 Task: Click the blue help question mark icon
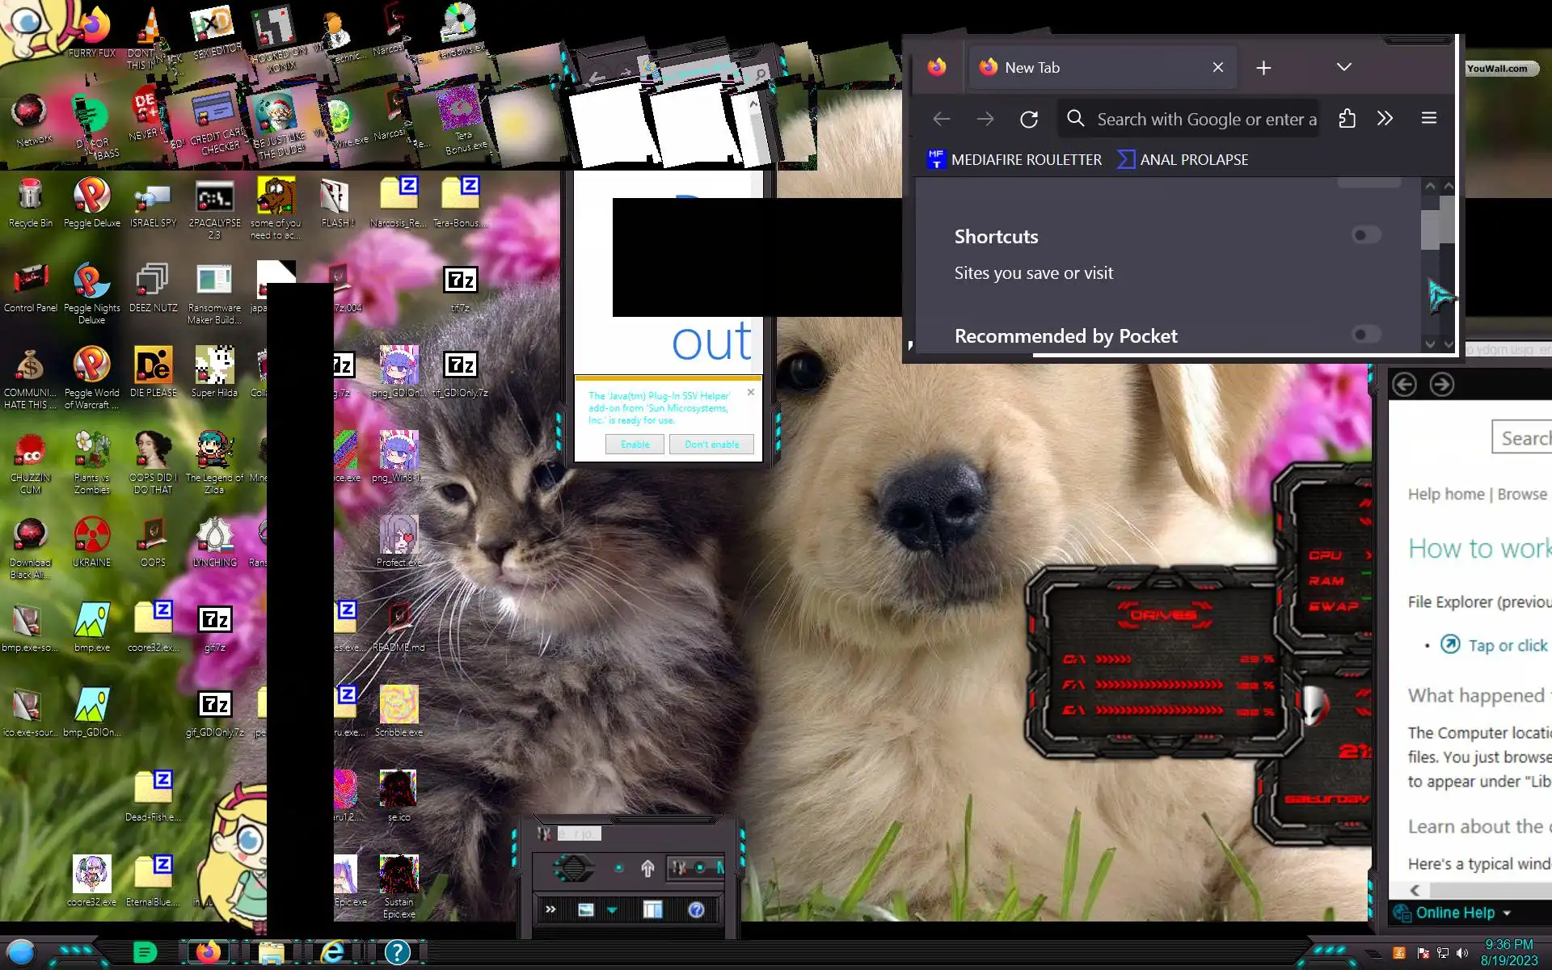pos(696,910)
